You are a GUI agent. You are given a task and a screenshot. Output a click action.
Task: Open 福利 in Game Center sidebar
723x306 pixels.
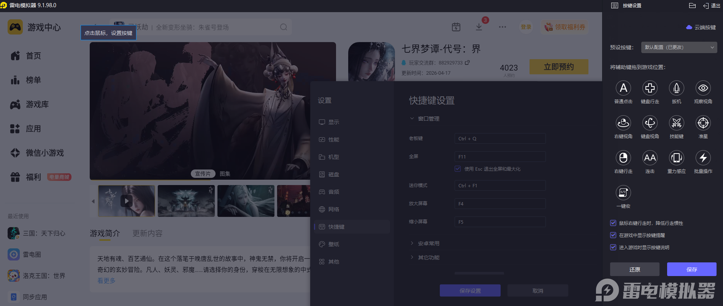(26, 177)
